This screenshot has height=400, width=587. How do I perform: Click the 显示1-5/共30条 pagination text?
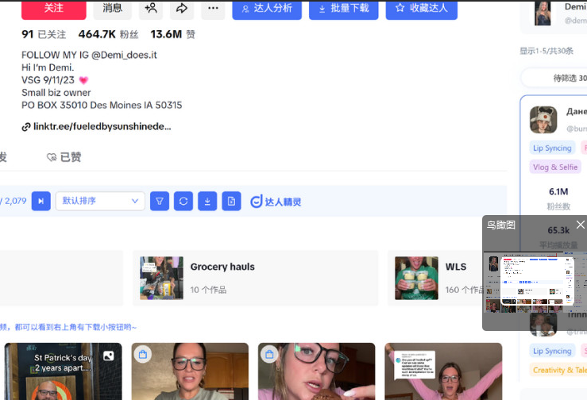pos(546,51)
